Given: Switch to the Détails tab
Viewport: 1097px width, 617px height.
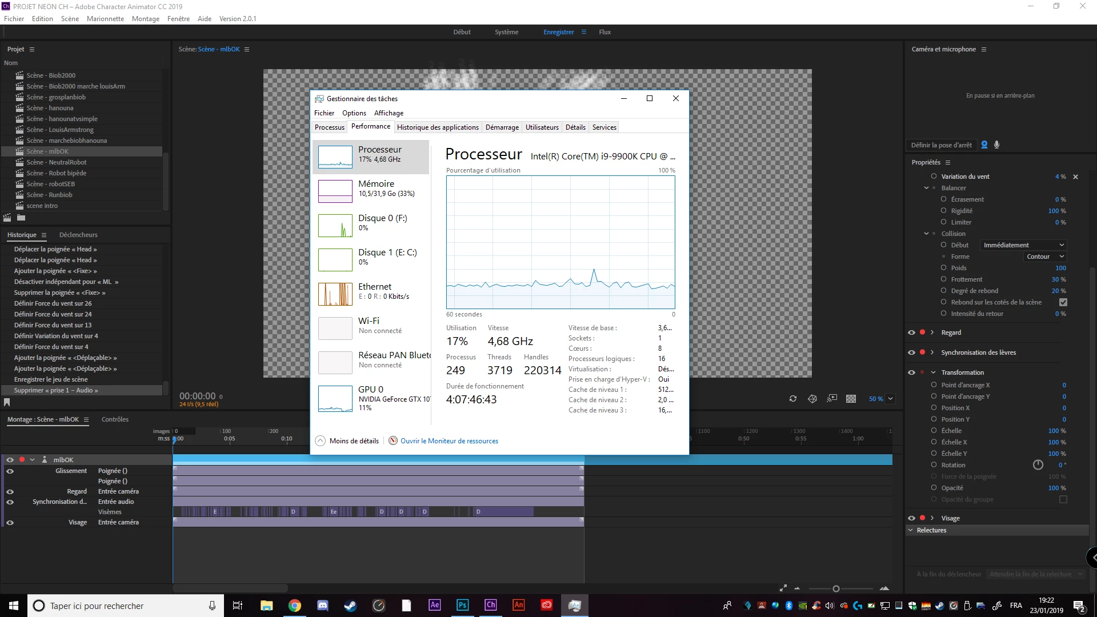Looking at the screenshot, I should (575, 127).
